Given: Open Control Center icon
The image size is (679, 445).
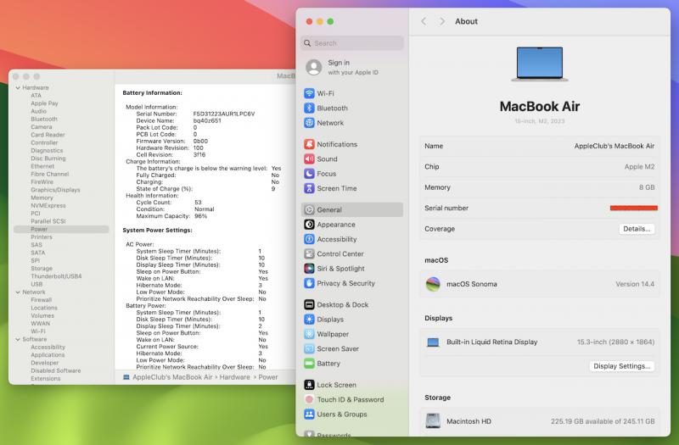Looking at the screenshot, I should click(x=309, y=253).
